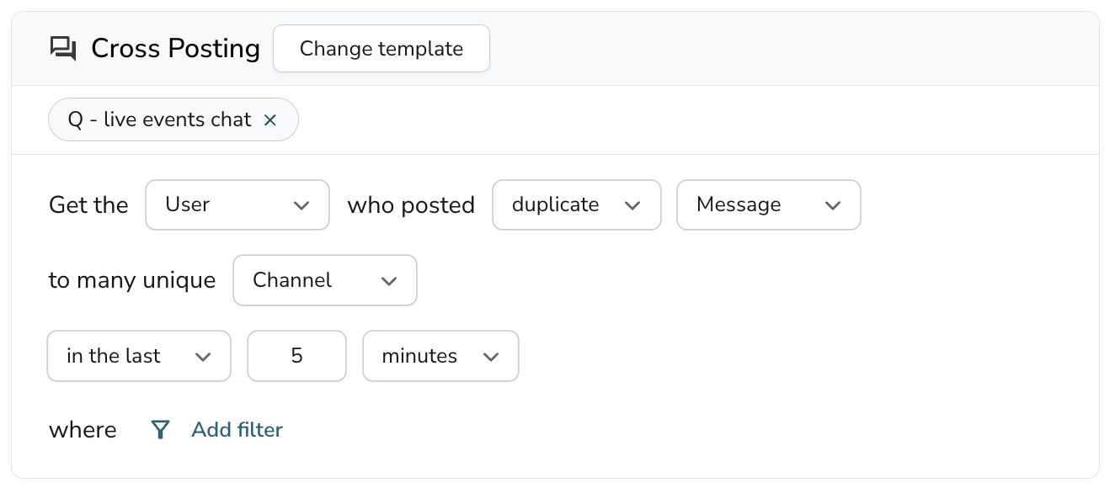Click the chevron on the Channel dropdown
Screen dimensions: 1115x488
pyautogui.click(x=389, y=280)
